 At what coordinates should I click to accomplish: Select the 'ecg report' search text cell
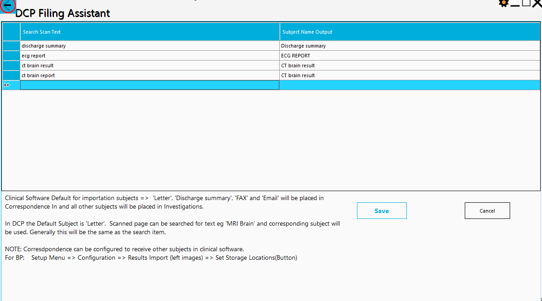pos(150,56)
